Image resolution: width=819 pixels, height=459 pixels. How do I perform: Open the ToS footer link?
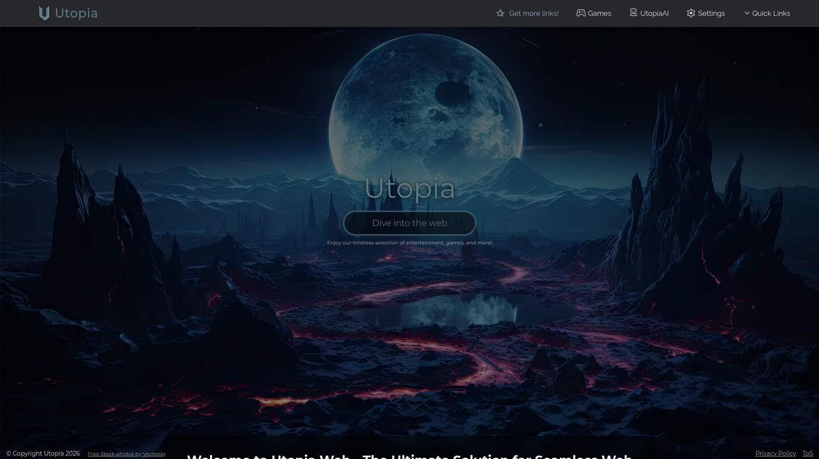point(807,453)
